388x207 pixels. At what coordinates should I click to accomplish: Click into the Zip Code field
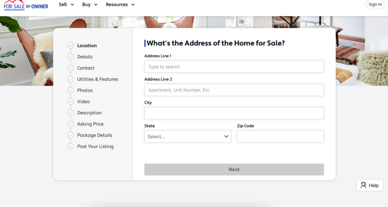tap(280, 137)
